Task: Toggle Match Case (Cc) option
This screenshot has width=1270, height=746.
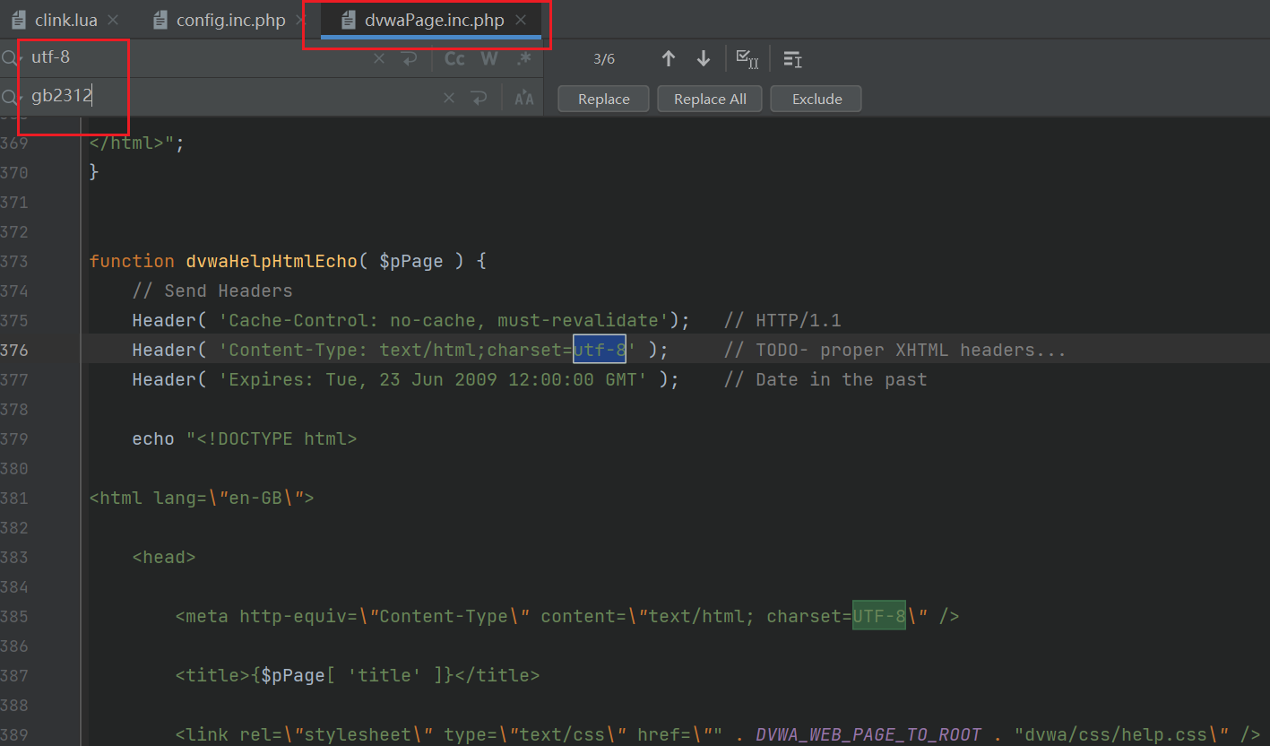Action: 455,58
